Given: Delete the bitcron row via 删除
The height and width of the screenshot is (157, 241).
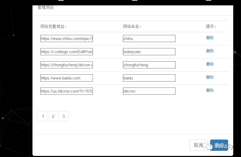Looking at the screenshot, I should point(210,90).
